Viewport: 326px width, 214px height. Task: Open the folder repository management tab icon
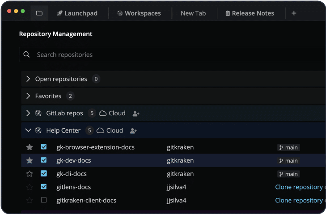[39, 13]
